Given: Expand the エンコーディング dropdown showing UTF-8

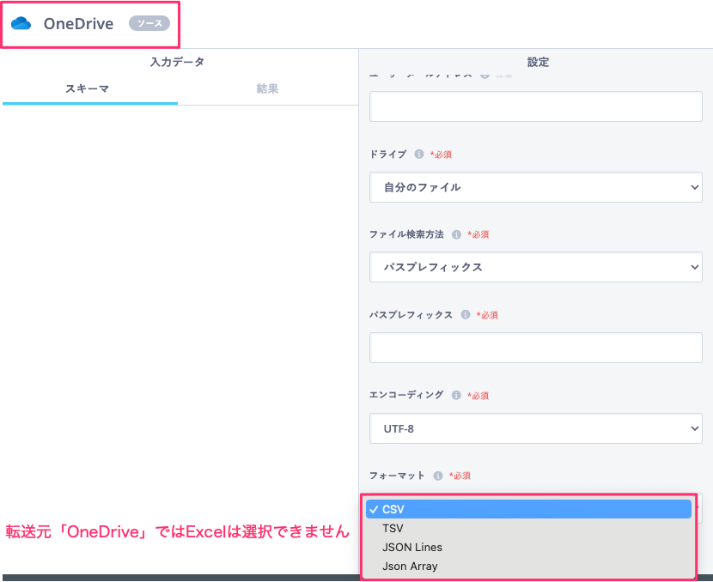Looking at the screenshot, I should 536,428.
